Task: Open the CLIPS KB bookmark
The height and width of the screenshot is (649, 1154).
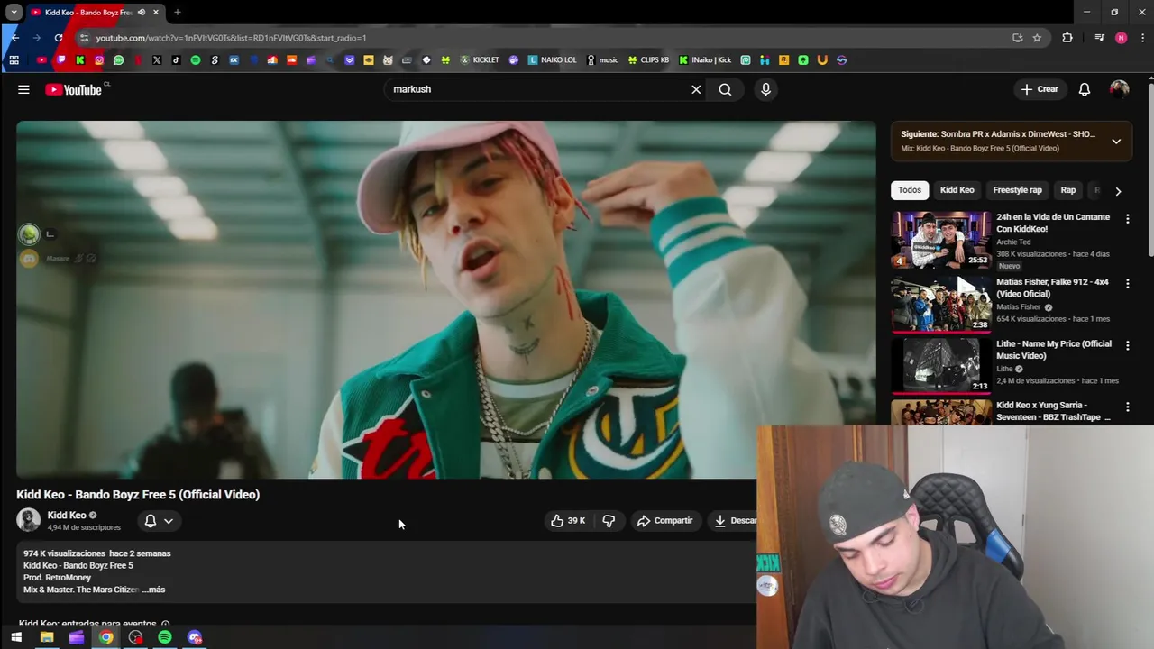Action: coord(648,60)
